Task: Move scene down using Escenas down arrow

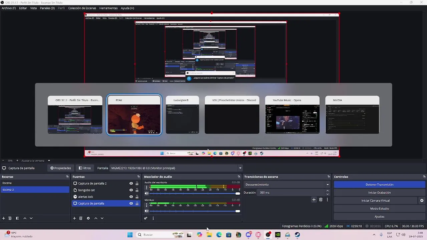Action: pos(31,218)
